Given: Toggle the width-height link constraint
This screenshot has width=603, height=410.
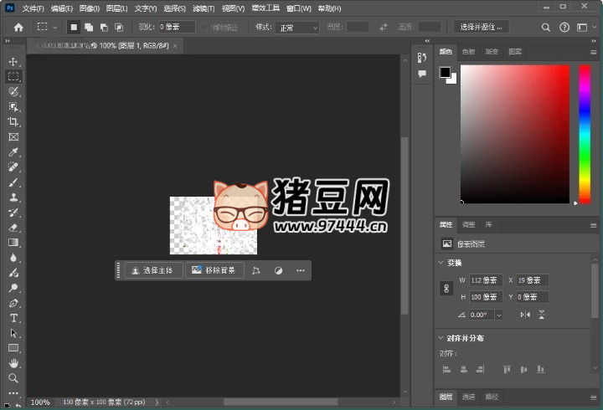Looking at the screenshot, I should 446,289.
